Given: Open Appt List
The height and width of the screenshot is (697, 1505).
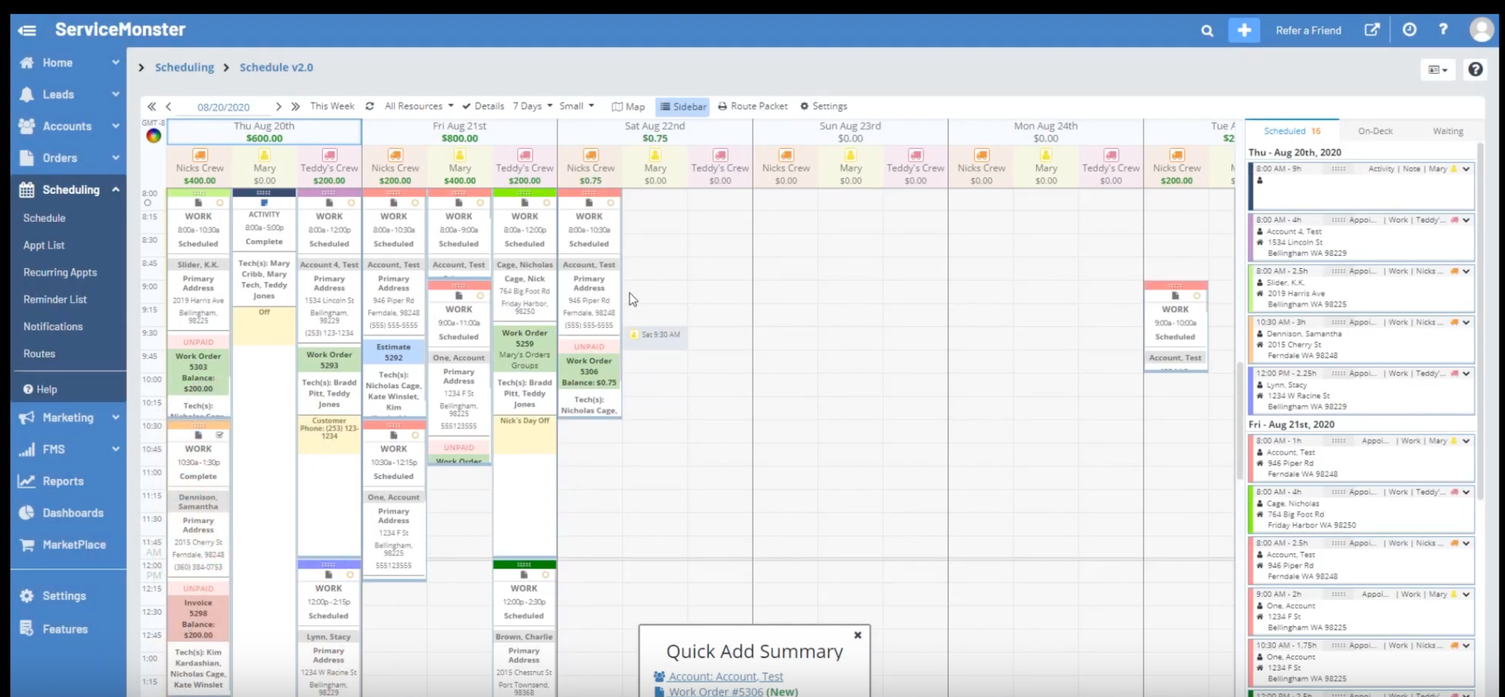Looking at the screenshot, I should pyautogui.click(x=44, y=245).
